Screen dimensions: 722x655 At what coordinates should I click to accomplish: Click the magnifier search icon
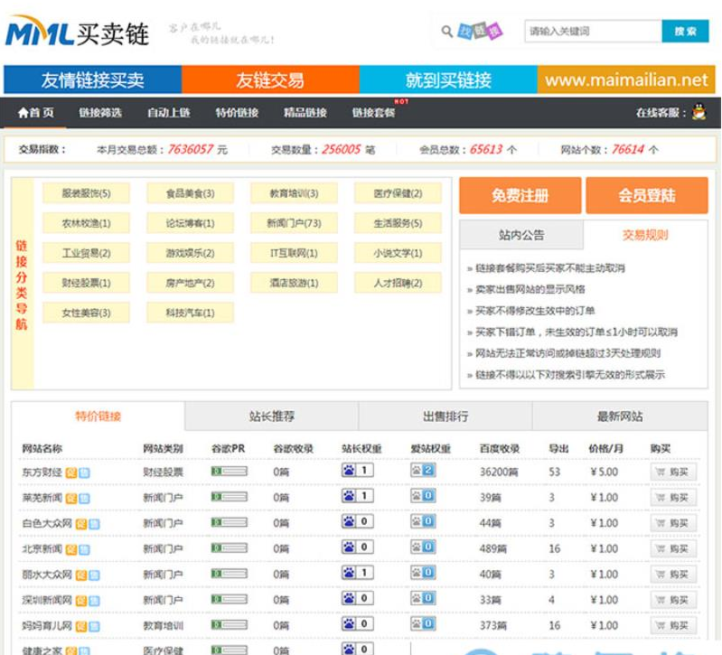click(446, 32)
